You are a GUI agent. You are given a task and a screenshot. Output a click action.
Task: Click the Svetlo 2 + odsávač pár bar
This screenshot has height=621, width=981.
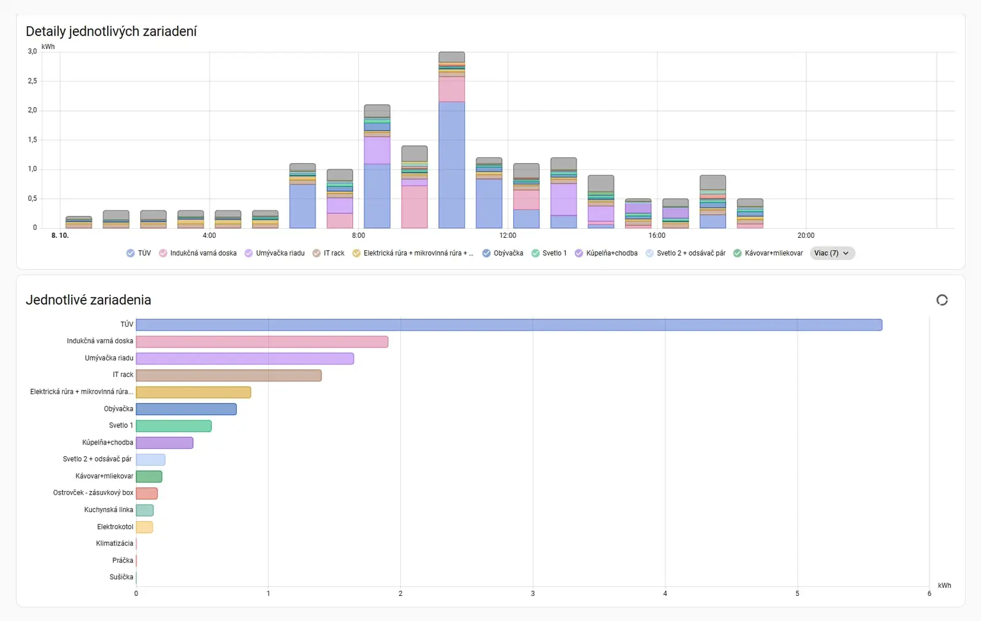point(150,460)
